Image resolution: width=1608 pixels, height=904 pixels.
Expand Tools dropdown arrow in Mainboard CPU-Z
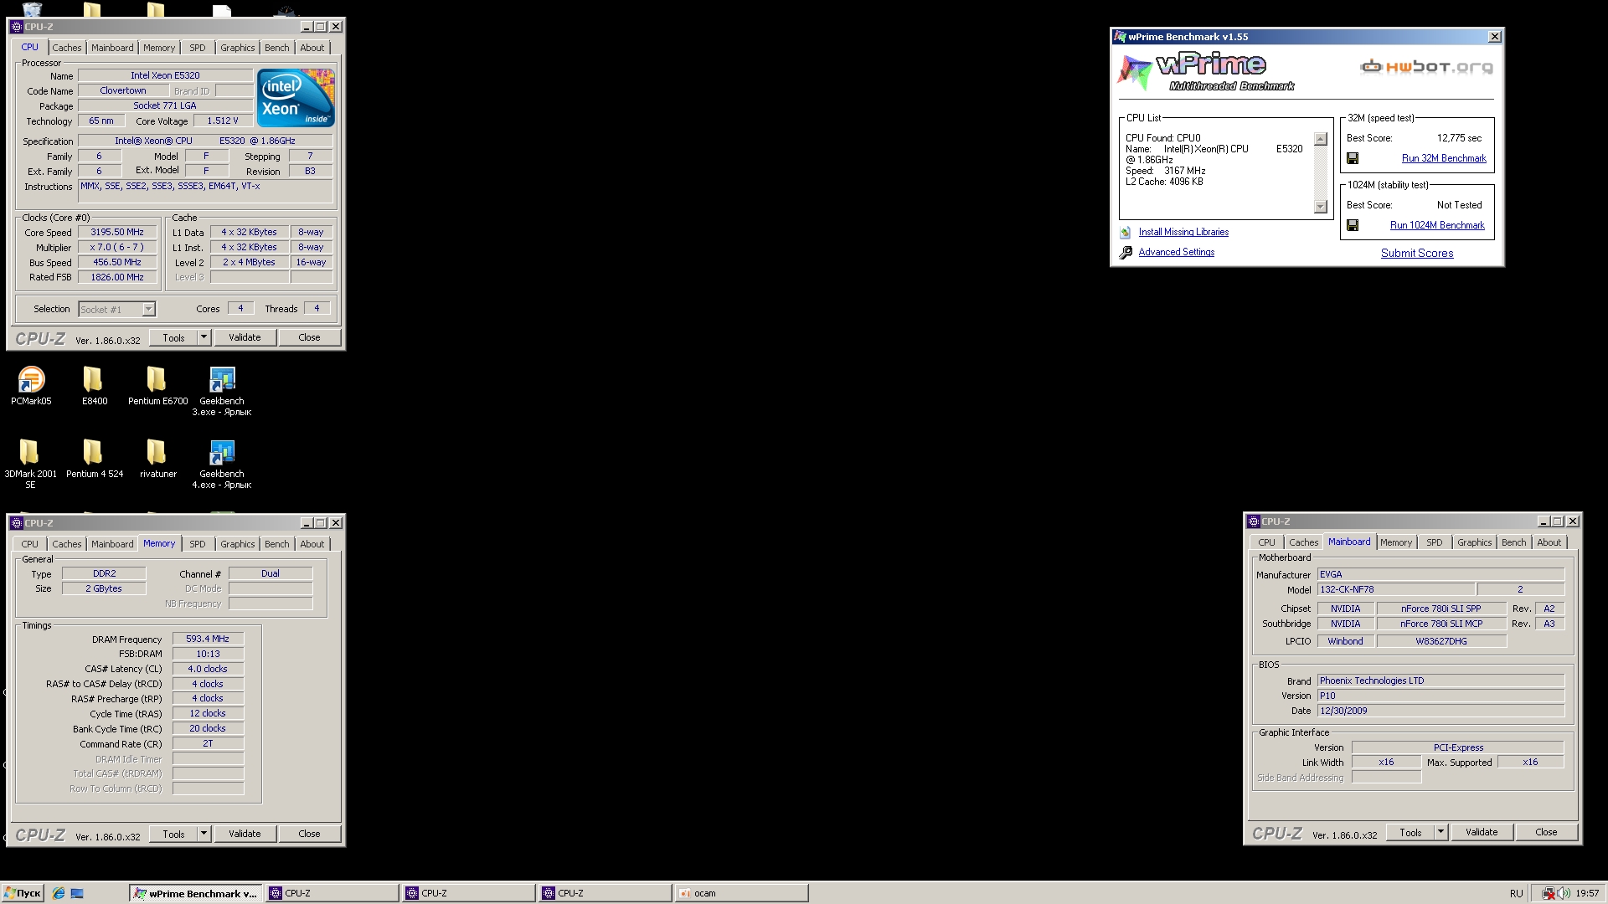(x=1440, y=832)
